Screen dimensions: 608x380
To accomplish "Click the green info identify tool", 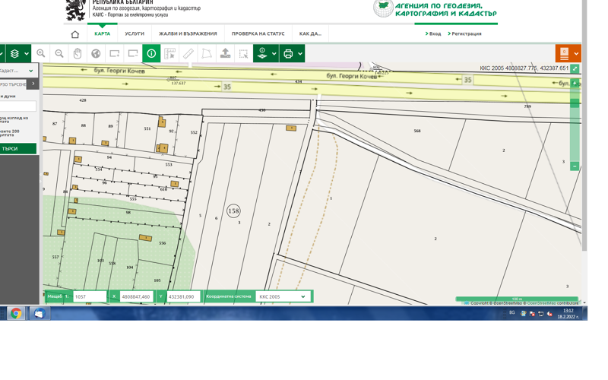I will pos(151,54).
